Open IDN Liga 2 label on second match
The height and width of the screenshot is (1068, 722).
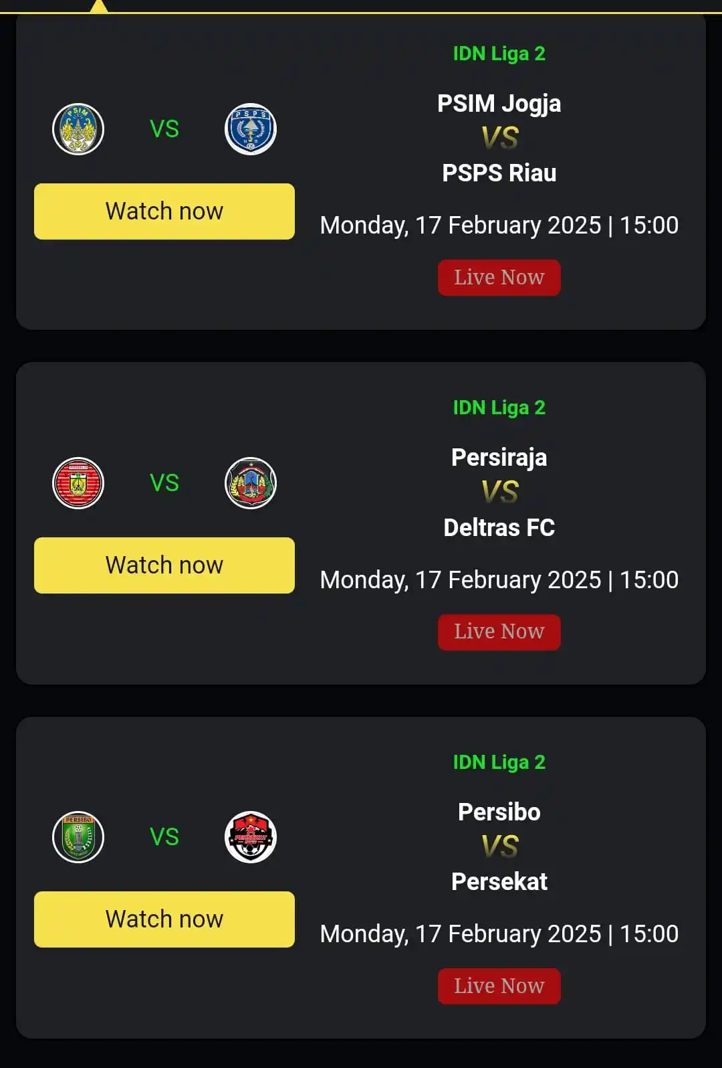(x=499, y=408)
